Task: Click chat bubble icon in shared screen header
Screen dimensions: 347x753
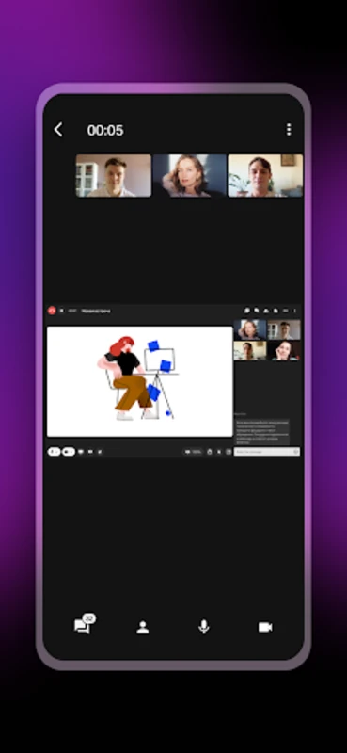Action: click(246, 311)
